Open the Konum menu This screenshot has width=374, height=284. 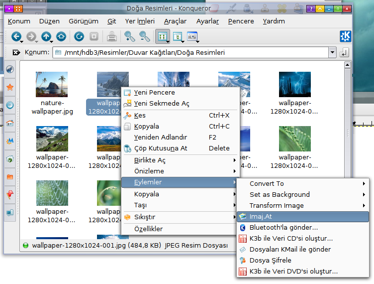pos(19,21)
